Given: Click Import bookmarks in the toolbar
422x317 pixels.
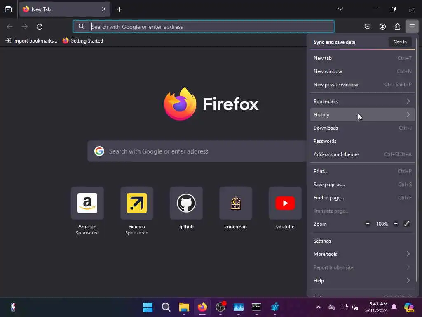Looking at the screenshot, I should tap(31, 41).
